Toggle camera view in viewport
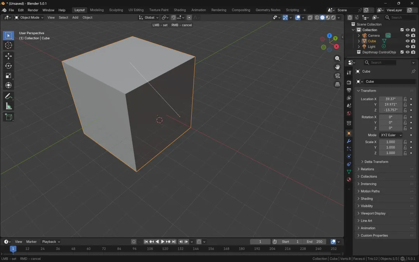This screenshot has height=262, width=419. click(x=337, y=76)
